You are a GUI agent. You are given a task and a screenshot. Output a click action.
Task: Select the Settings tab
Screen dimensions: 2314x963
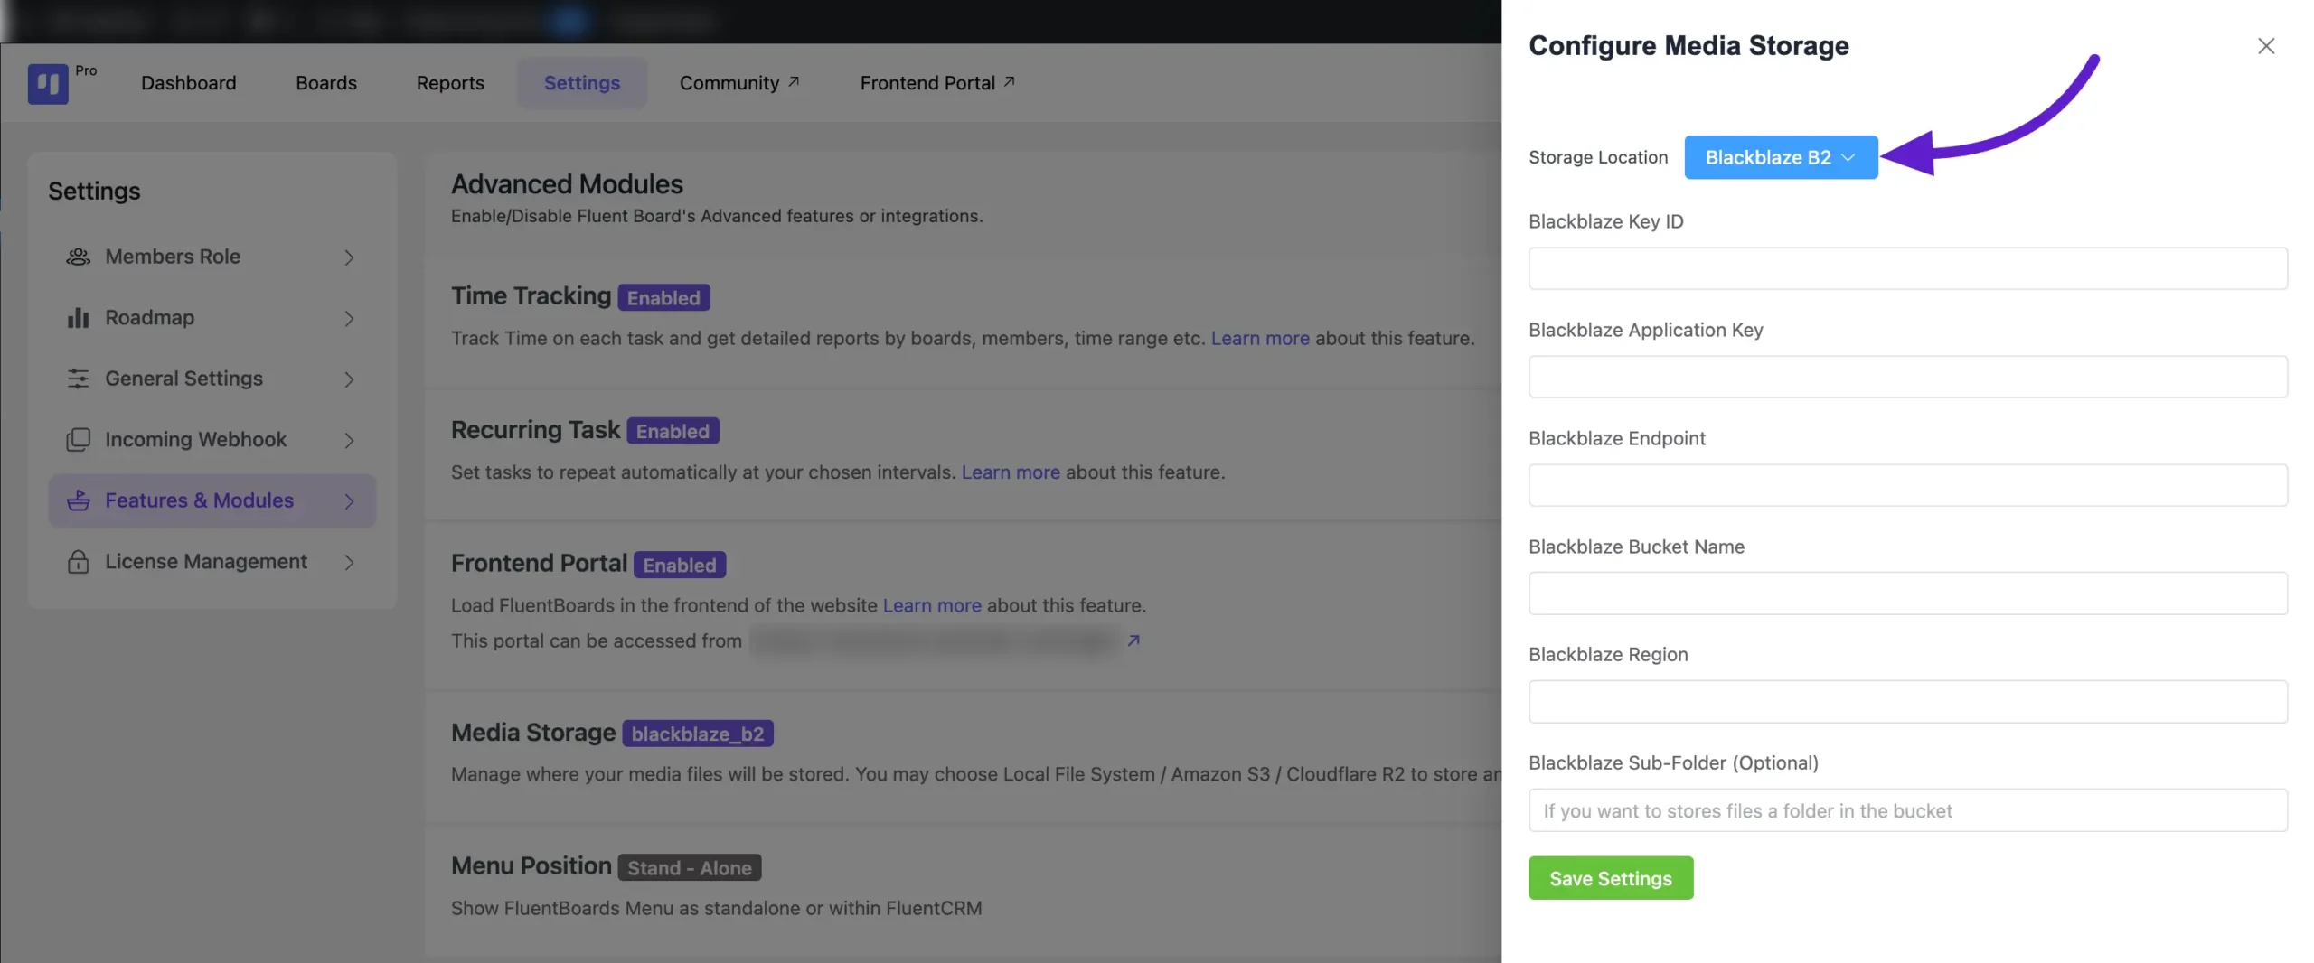coord(582,83)
